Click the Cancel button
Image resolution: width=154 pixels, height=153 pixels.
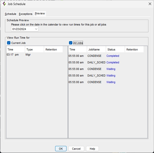click(x=76, y=149)
